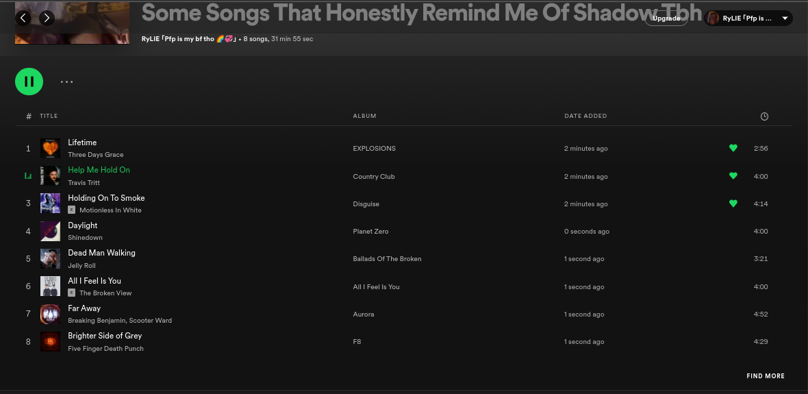Click the now-playing equalizer icon on track 2
The image size is (808, 394).
[28, 176]
